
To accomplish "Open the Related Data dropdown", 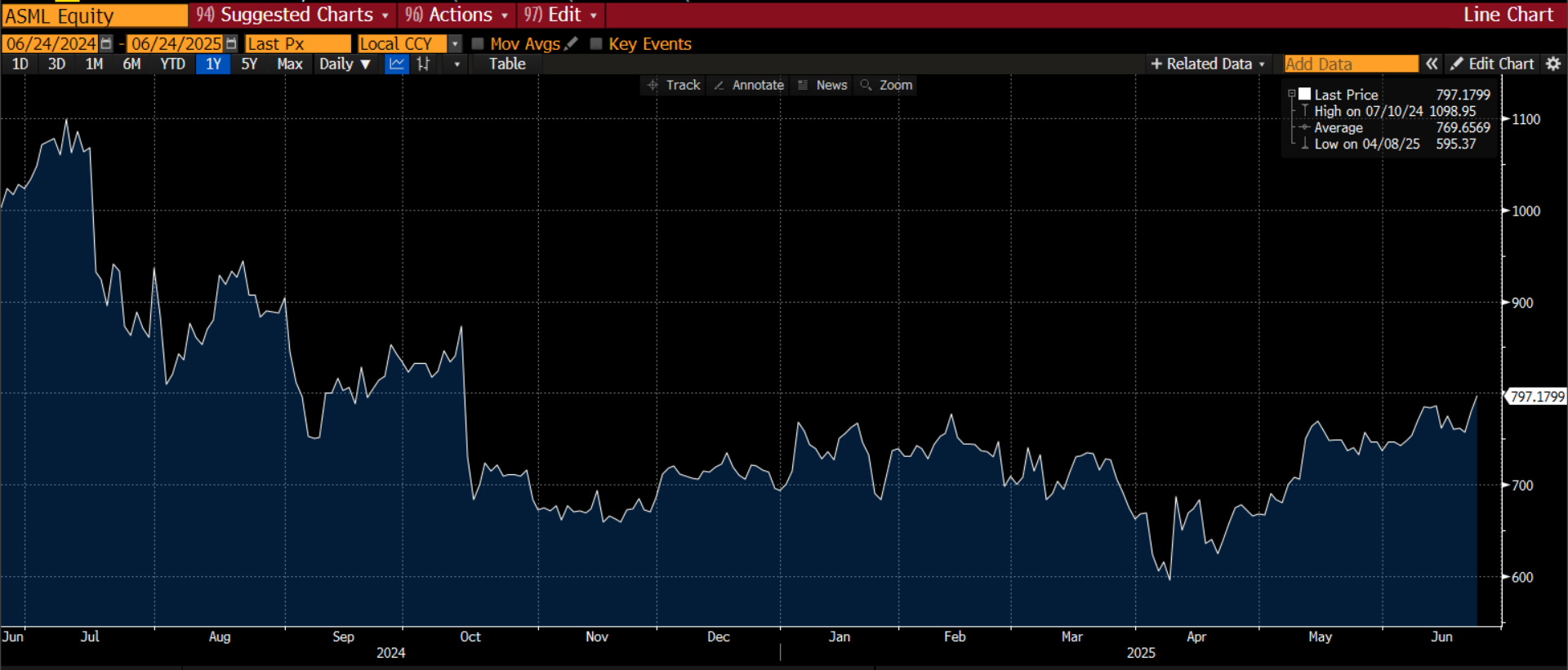I will (1208, 64).
